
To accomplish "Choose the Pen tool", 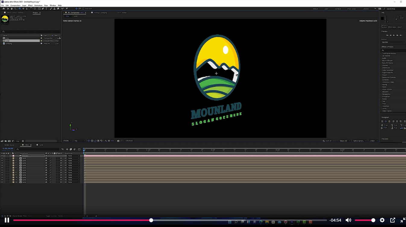I will click(43, 9).
